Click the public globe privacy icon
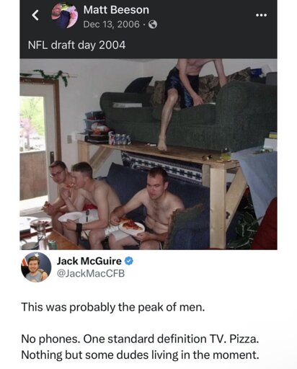The height and width of the screenshot is (369, 297). pyautogui.click(x=153, y=25)
